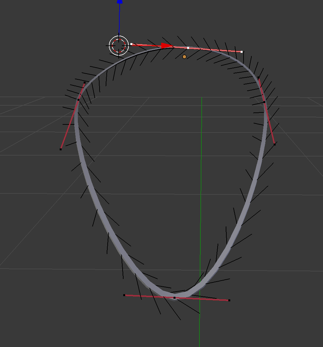Click the left white handle of the top control point

pyautogui.click(x=131, y=44)
